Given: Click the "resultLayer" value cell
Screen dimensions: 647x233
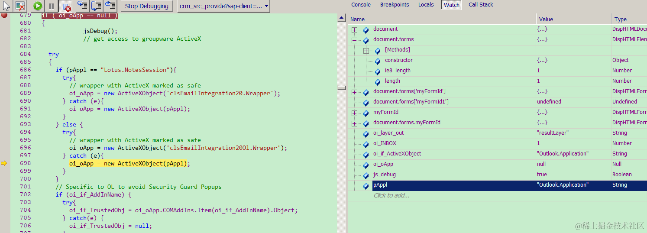Looking at the screenshot, I should click(573, 133).
